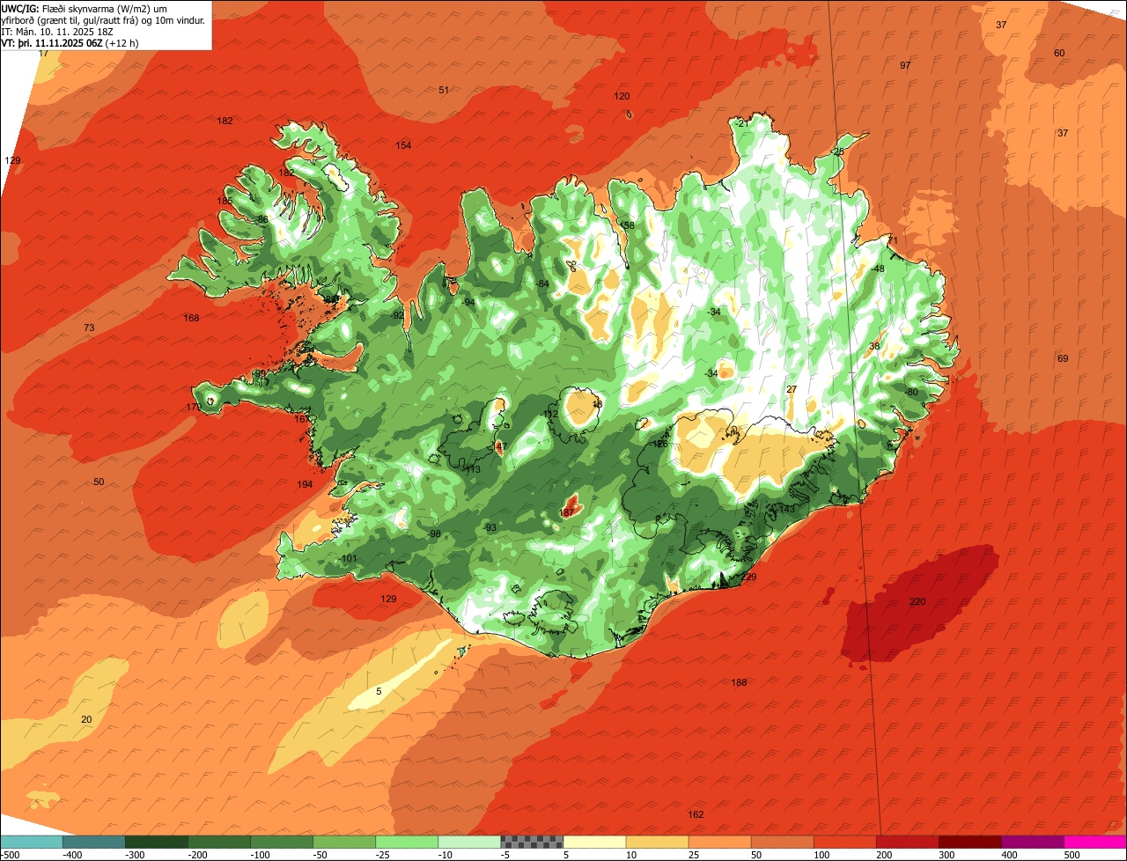The height and width of the screenshot is (861, 1127).
Task: Pick the -200 to -100 green legend swatch
Action: pyautogui.click(x=218, y=842)
